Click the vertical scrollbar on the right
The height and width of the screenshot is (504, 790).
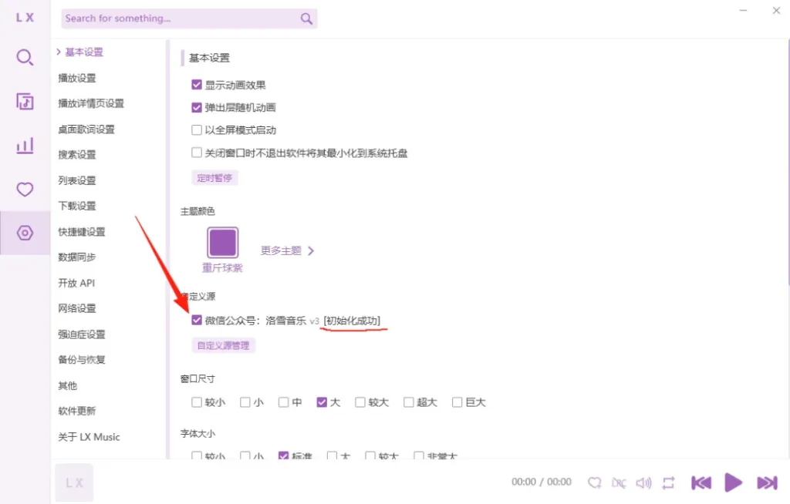coord(788,161)
